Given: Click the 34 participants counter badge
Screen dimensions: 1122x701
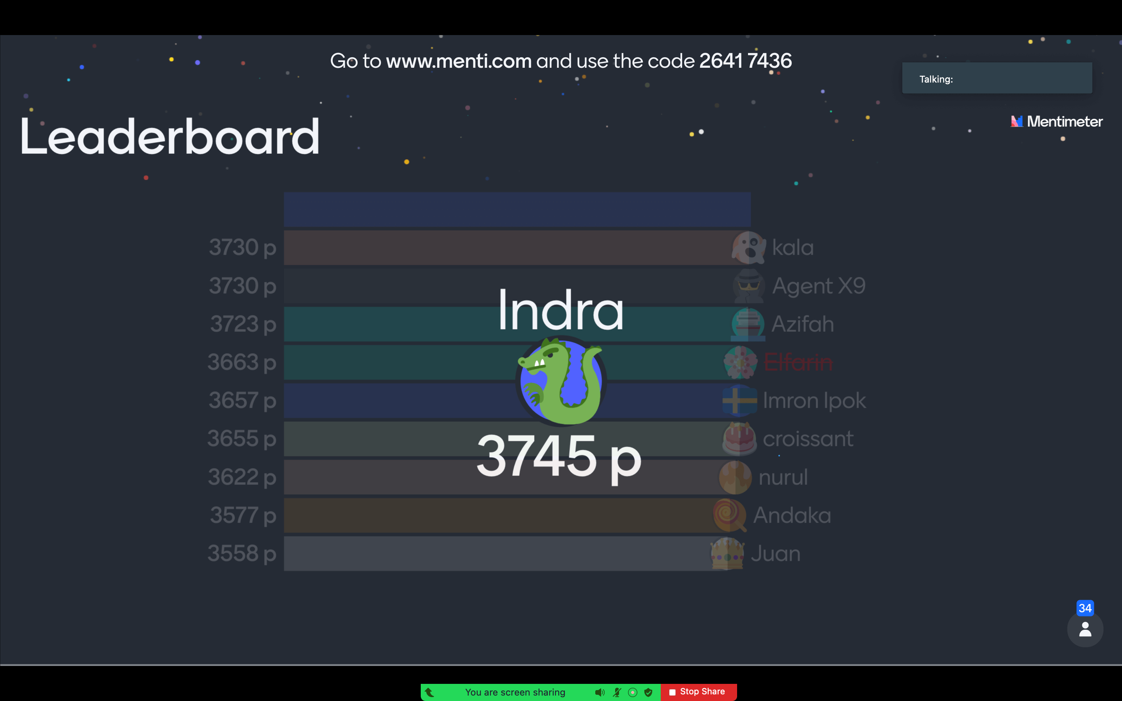Looking at the screenshot, I should (1085, 607).
